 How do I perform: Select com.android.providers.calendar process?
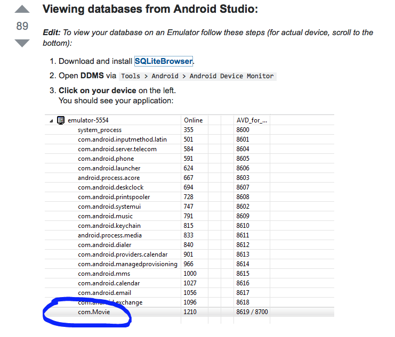click(189, 254)
